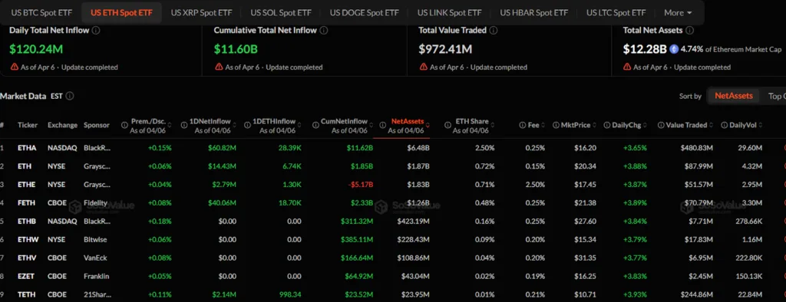Click the VanEck sponsor cell
Viewport: 786px width, 302px height.
point(95,258)
